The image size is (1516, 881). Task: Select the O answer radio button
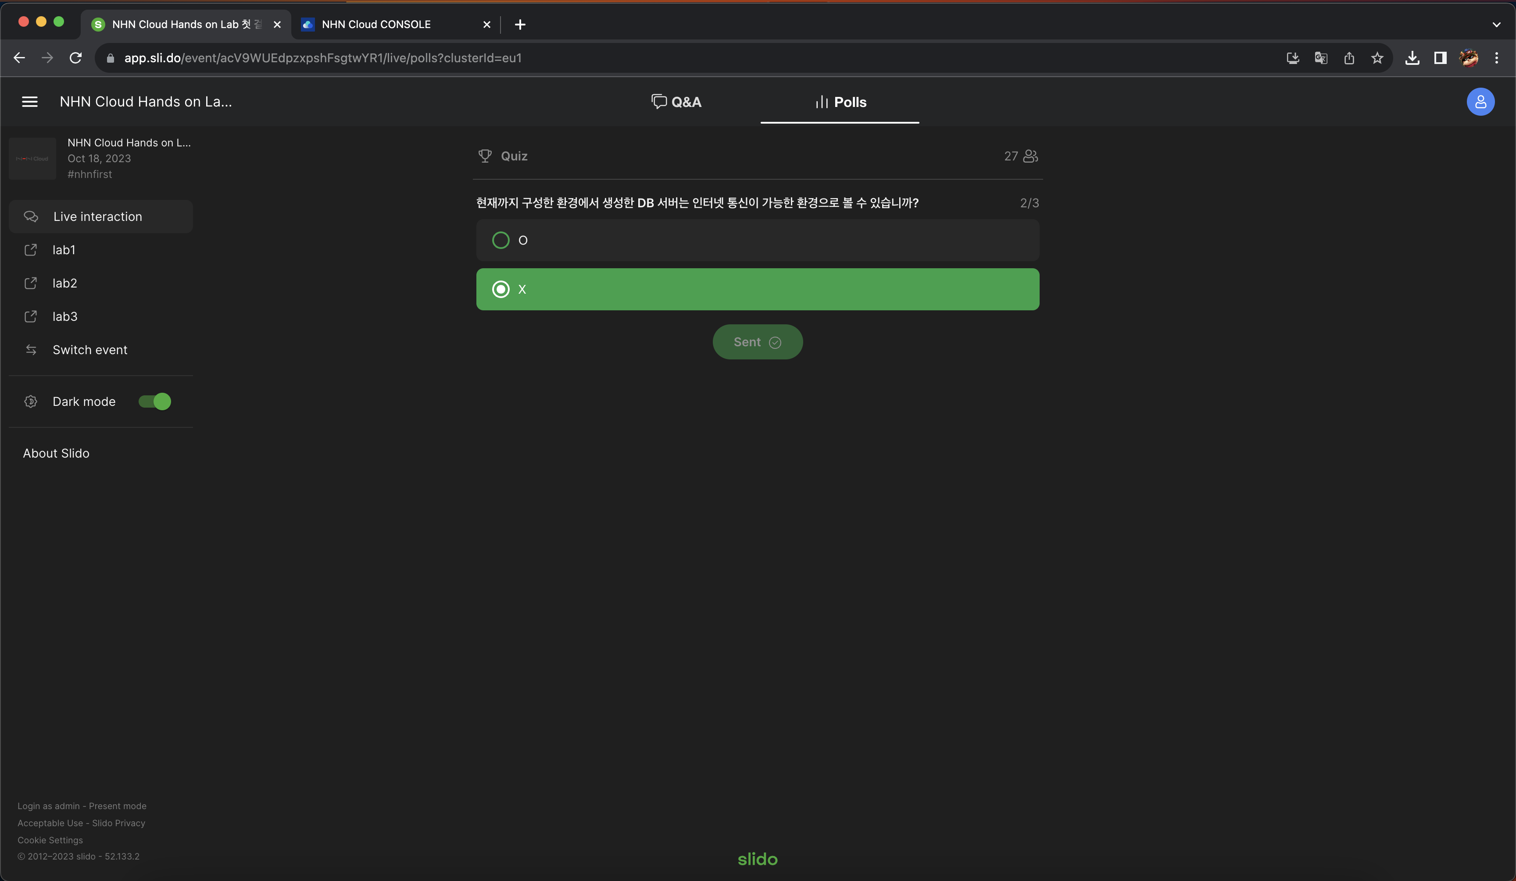501,240
